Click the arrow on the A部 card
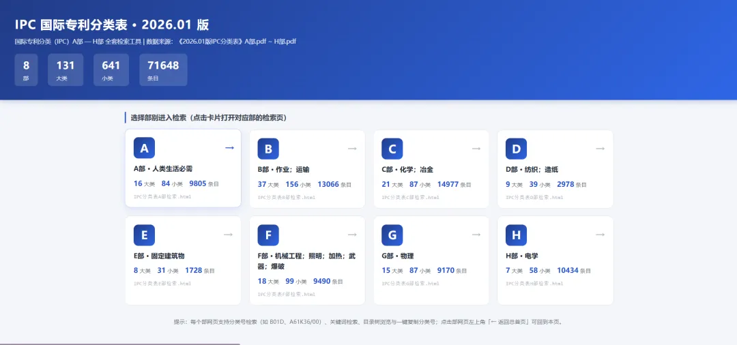Viewport: 737px width, 345px height. tap(229, 148)
